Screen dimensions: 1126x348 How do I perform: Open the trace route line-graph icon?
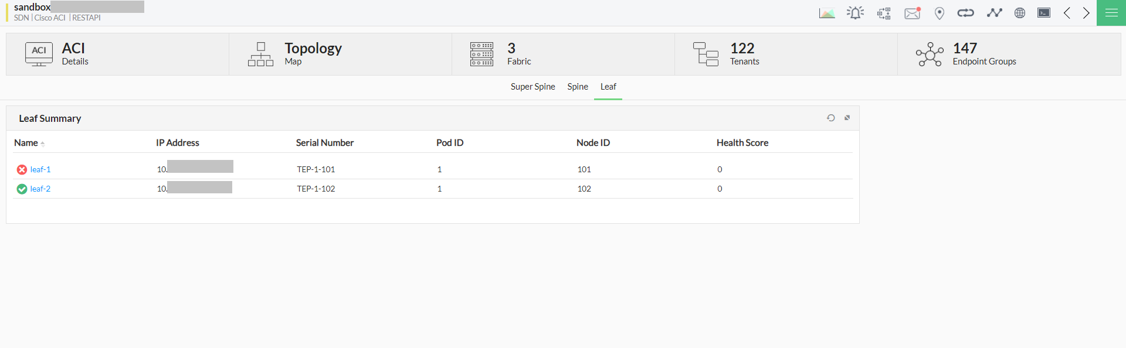pyautogui.click(x=994, y=13)
